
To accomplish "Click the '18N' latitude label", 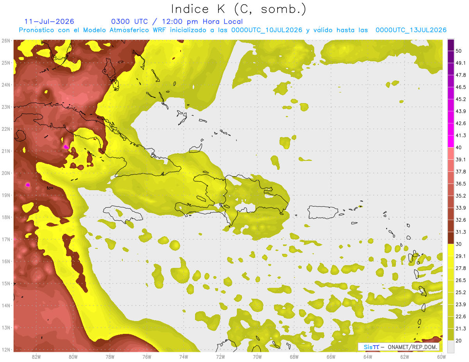I will pos(6,217).
